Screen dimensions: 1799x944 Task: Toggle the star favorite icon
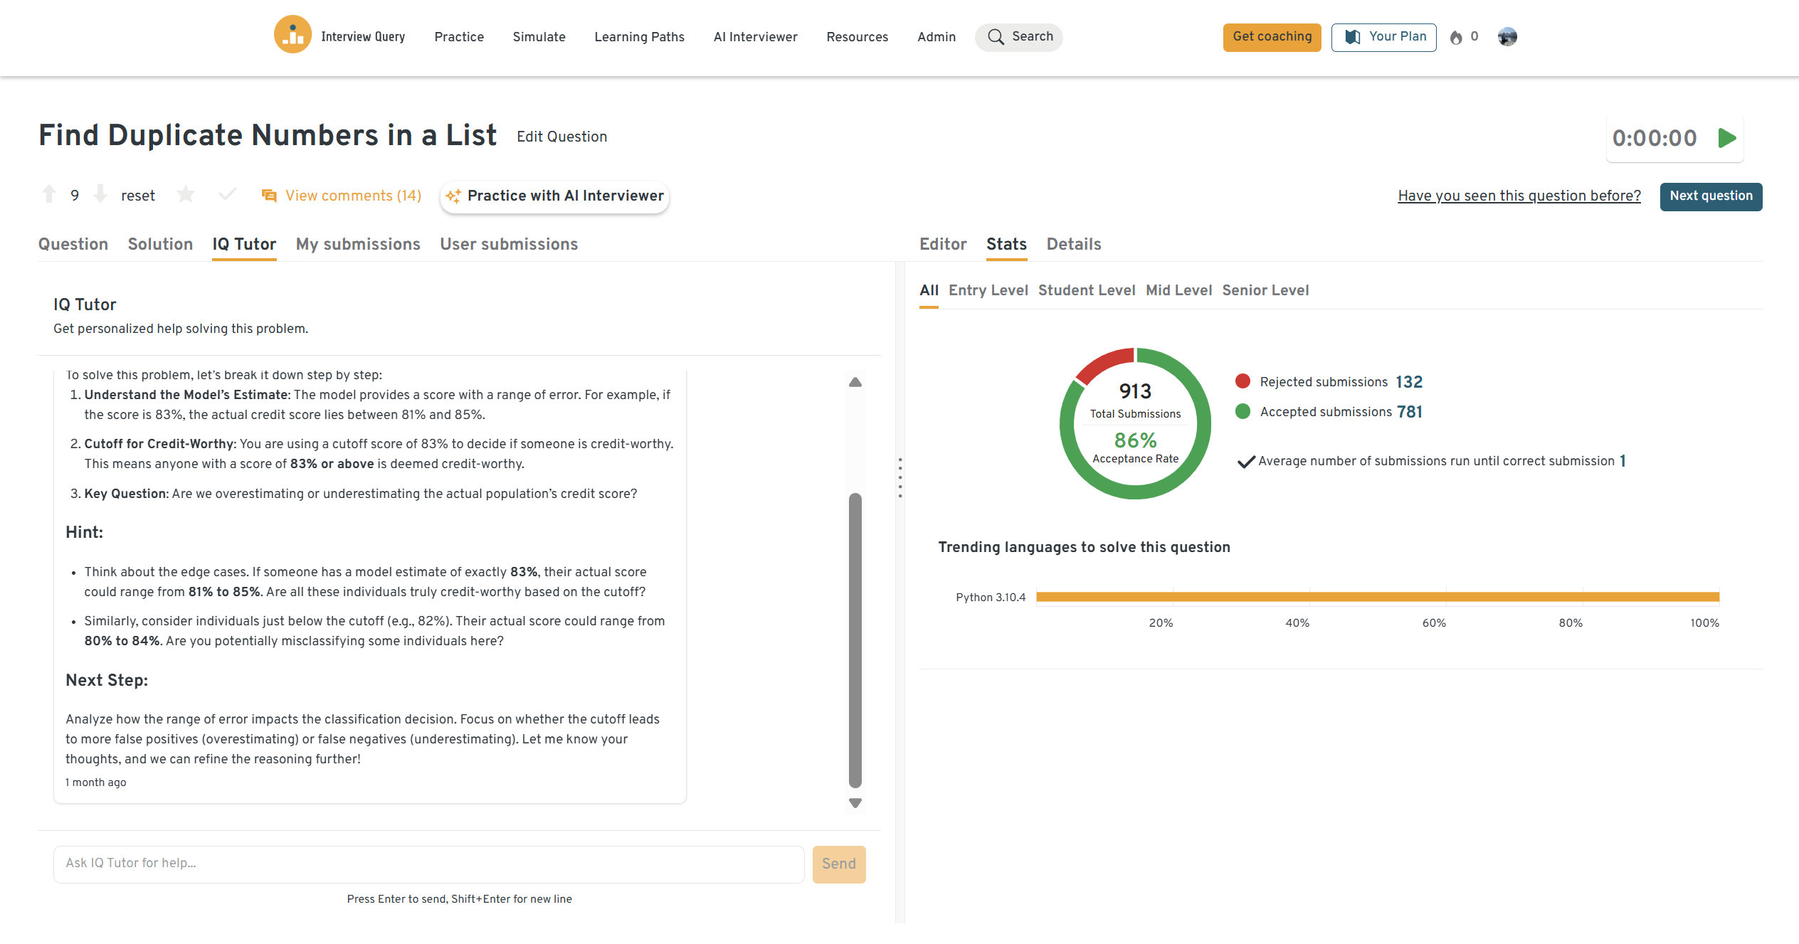[x=186, y=194]
